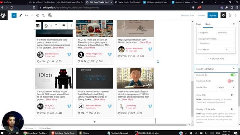Close the settings sidebar panel
The image size is (240, 135).
click(x=234, y=24)
